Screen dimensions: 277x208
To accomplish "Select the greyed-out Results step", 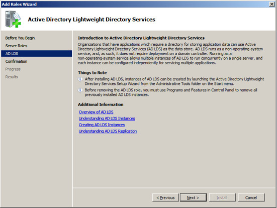I will tap(12, 77).
